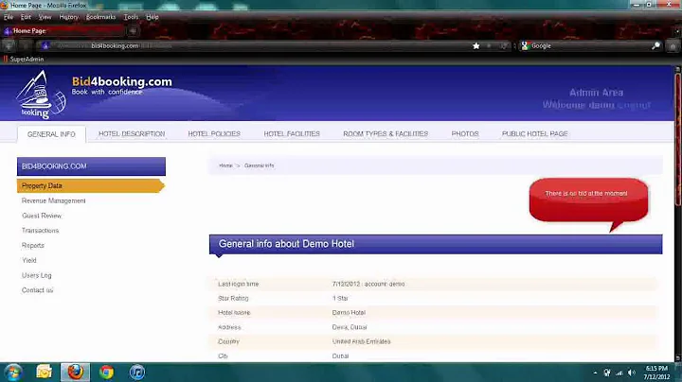Viewport: 682px width, 382px height.
Task: Click the General info breadcrumb
Action: click(260, 165)
